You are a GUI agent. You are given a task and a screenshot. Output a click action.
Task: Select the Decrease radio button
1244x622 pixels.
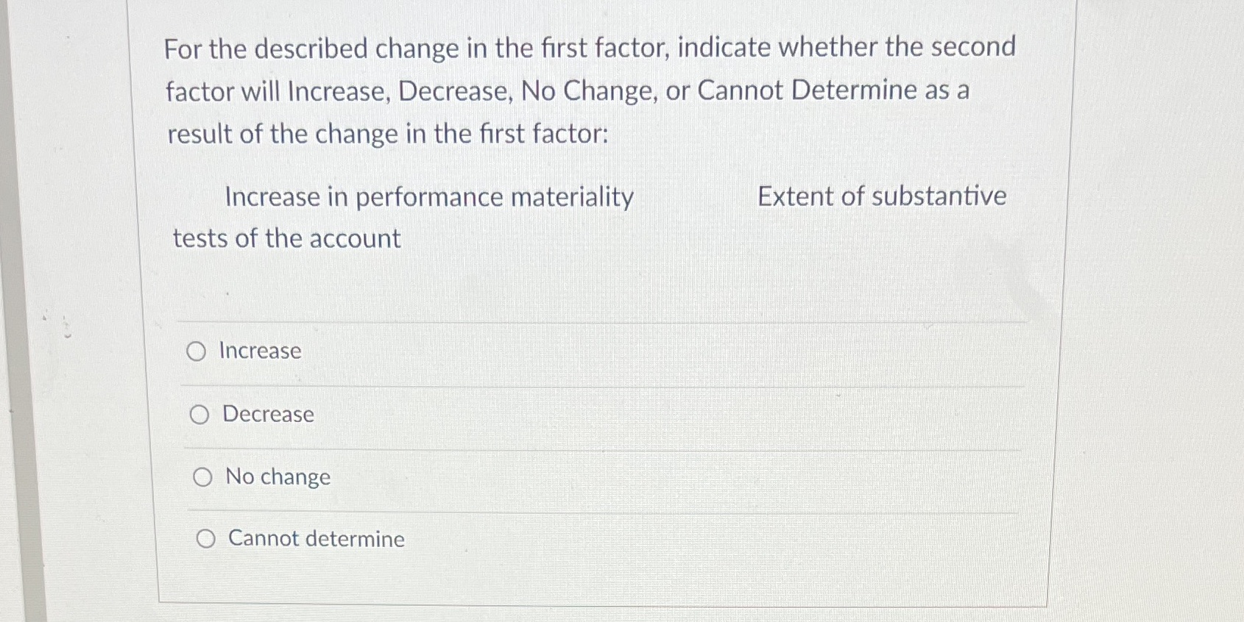199,415
